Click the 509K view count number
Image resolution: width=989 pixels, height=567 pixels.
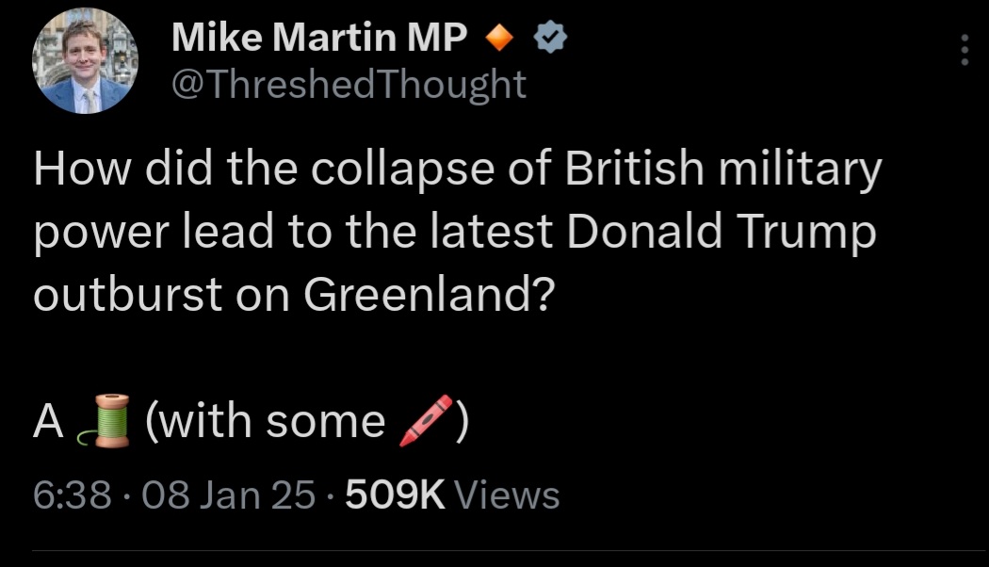click(x=395, y=494)
